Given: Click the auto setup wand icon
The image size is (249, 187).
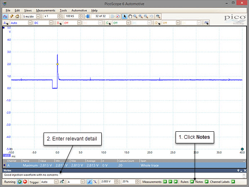Looking at the screenshot, I should [x=12, y=16].
